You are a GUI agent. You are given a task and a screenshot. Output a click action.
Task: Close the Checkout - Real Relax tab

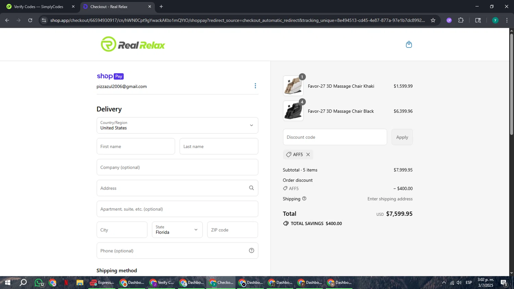tap(149, 7)
